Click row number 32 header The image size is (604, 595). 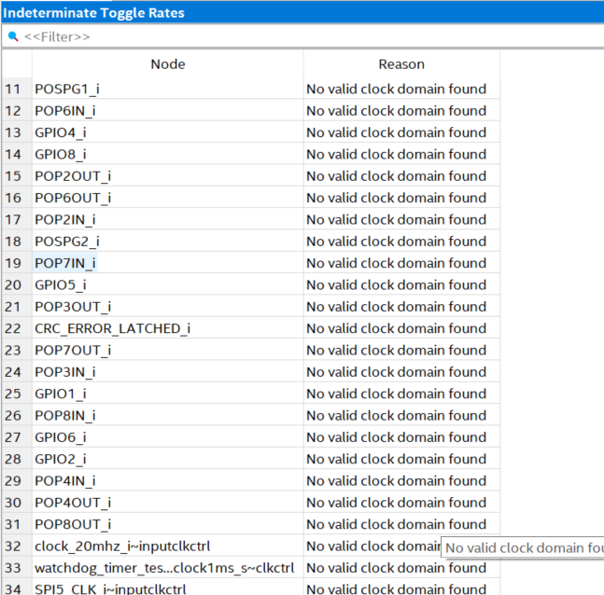pyautogui.click(x=17, y=547)
